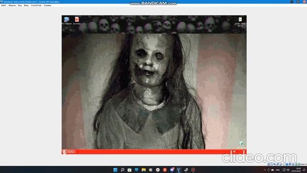The width and height of the screenshot is (307, 173).
Task: Click the white VM window icon on taskbar
Action: click(x=186, y=170)
